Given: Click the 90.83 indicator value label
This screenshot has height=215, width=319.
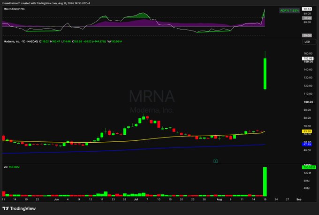Looking at the screenshot, I should tap(307, 9).
